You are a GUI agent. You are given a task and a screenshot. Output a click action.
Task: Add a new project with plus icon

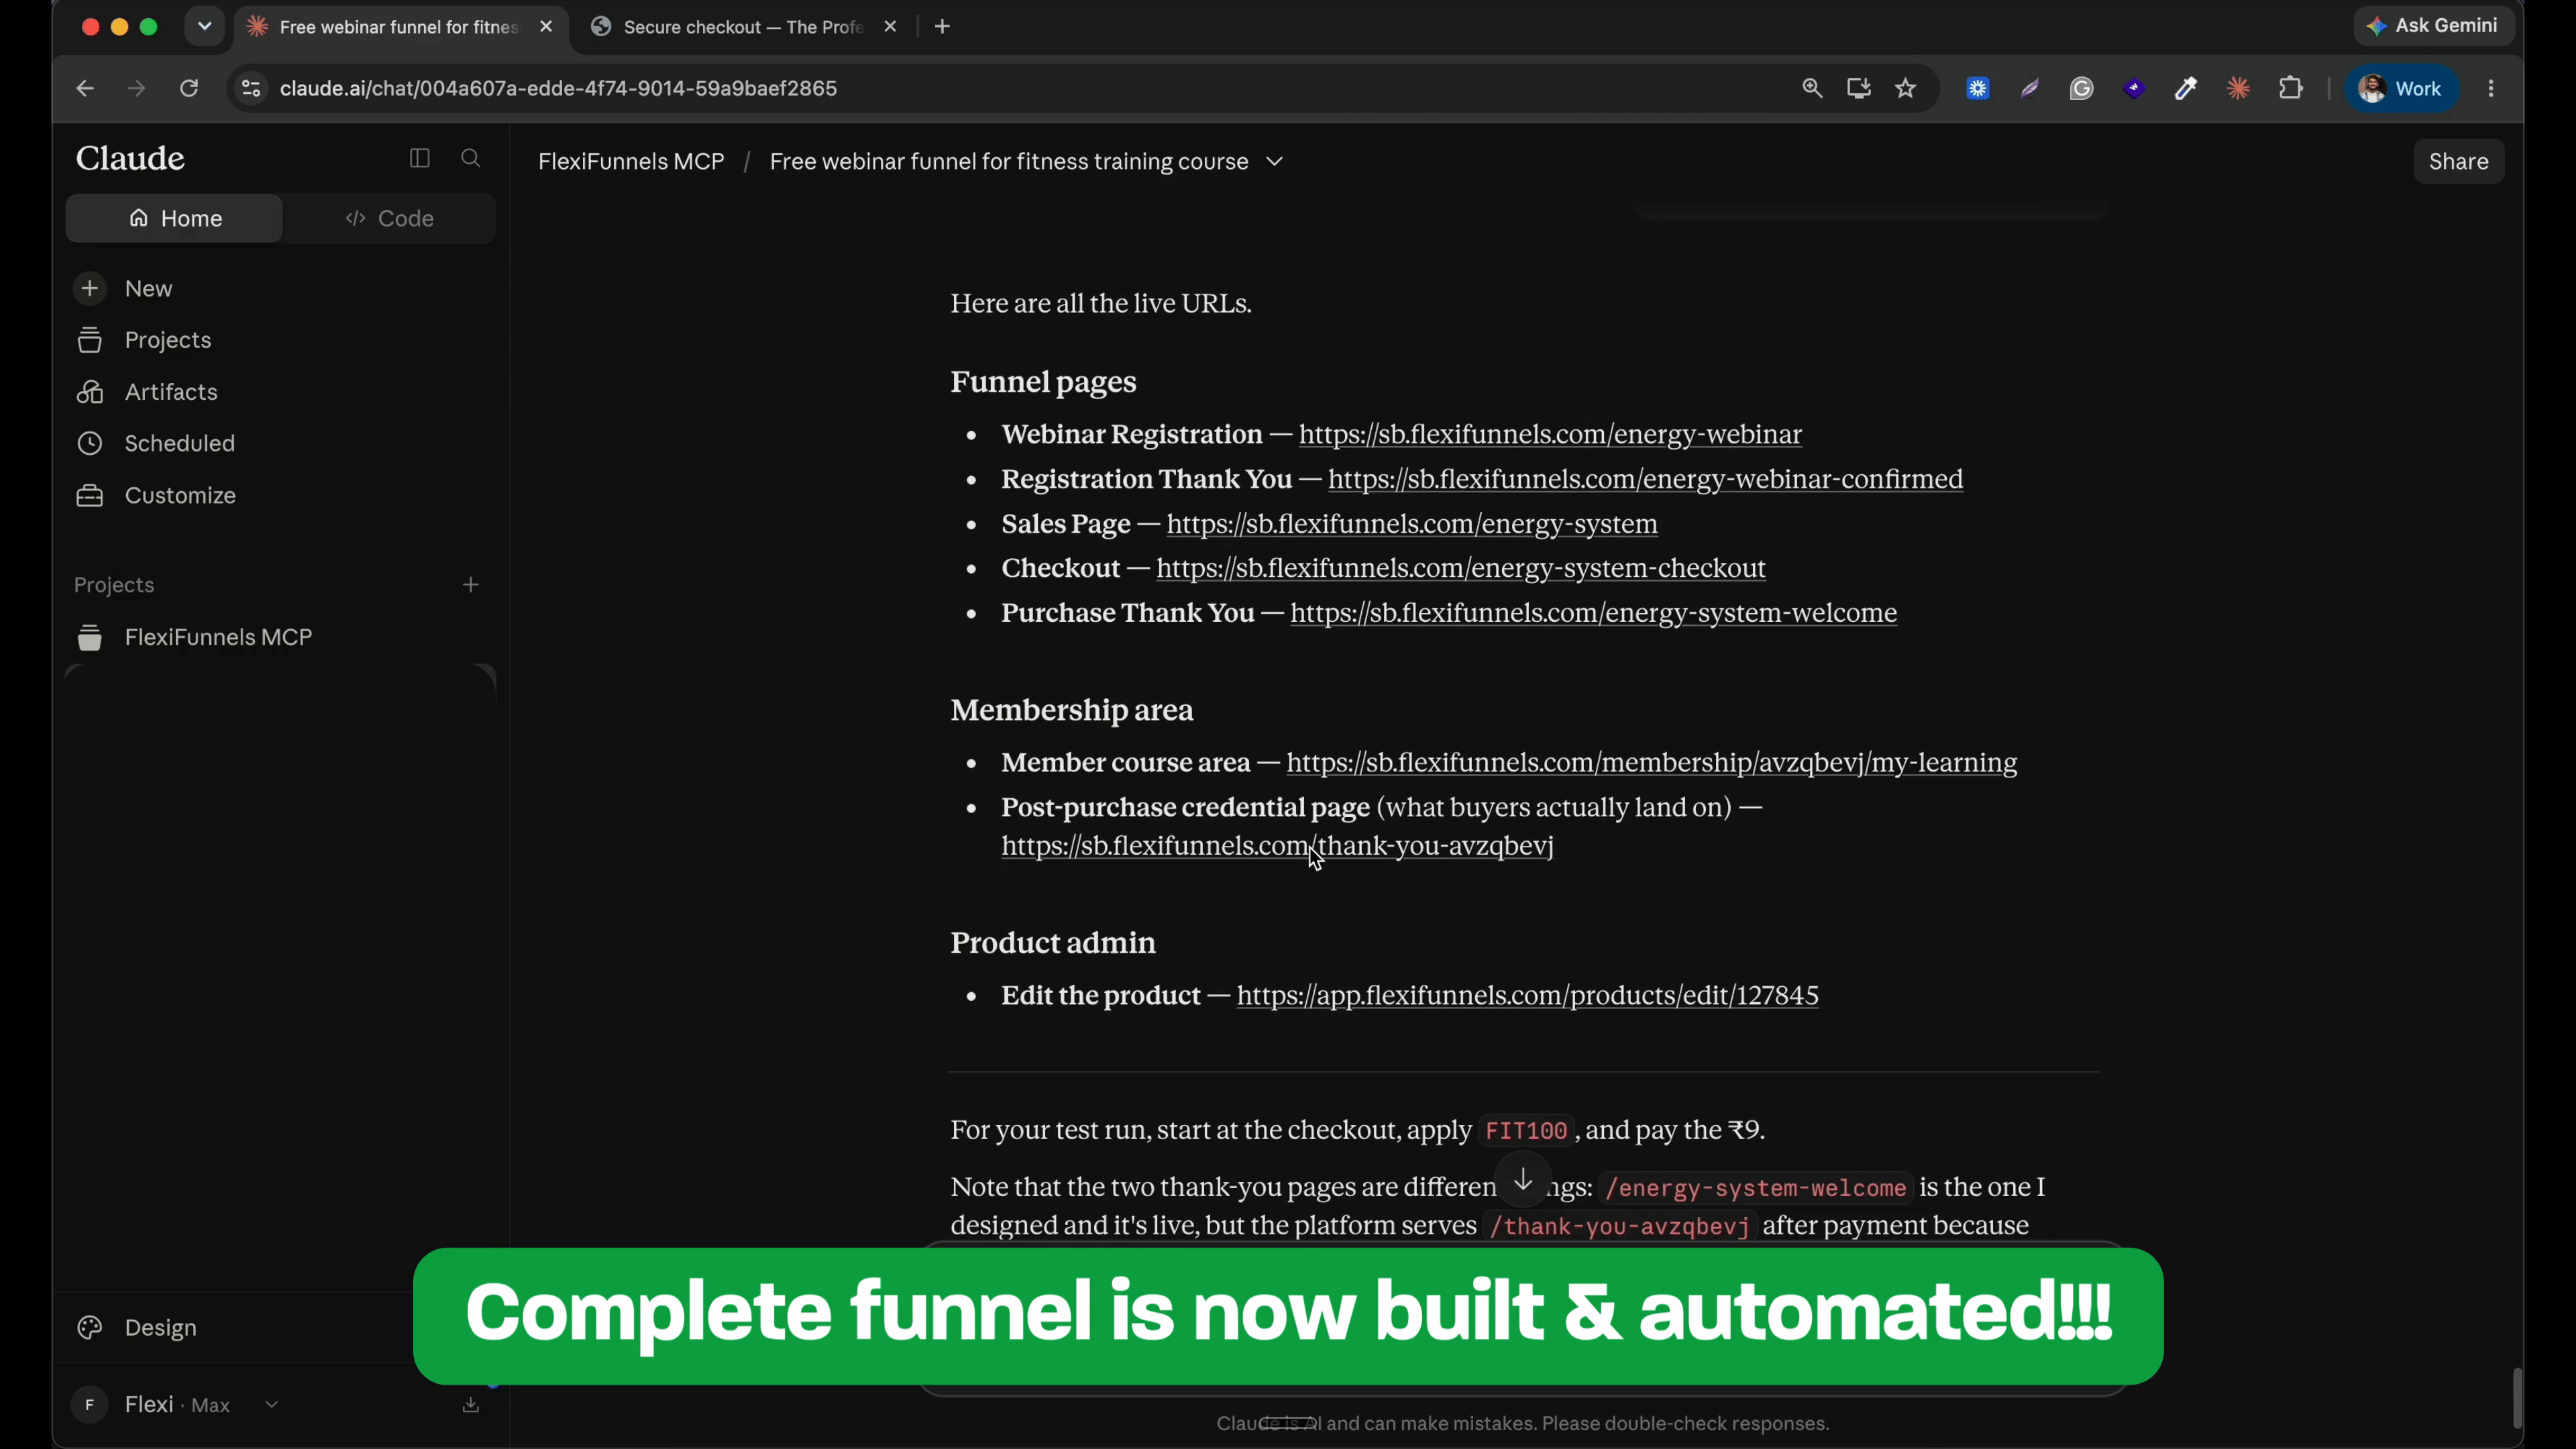coord(470,585)
